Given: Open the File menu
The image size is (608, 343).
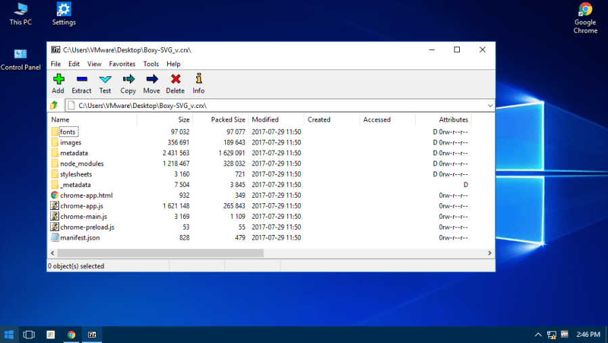Looking at the screenshot, I should [55, 64].
